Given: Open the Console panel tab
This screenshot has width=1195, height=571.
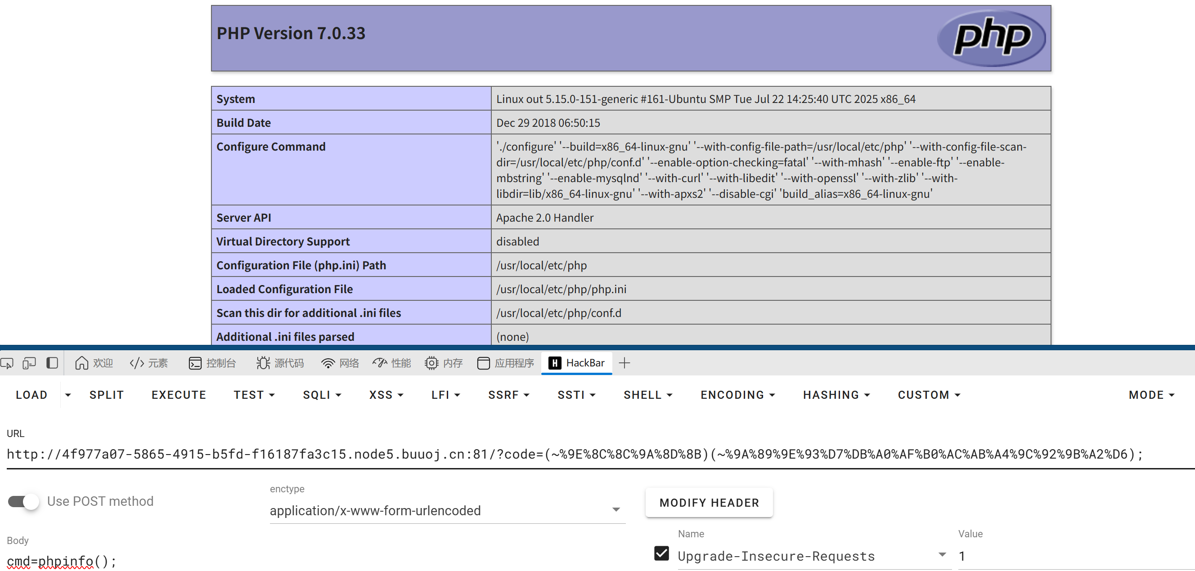Looking at the screenshot, I should tap(212, 363).
